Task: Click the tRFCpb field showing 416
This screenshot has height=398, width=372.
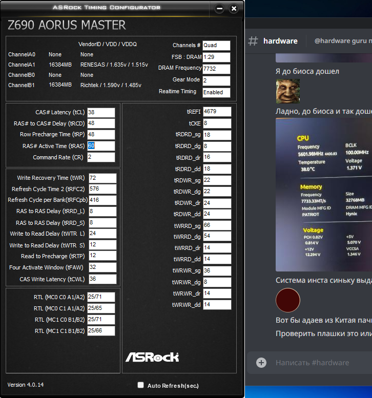Action: [102, 200]
